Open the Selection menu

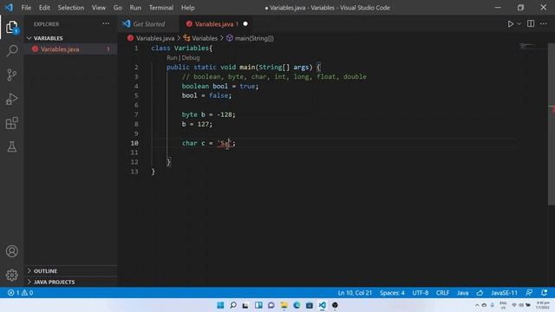tap(71, 8)
